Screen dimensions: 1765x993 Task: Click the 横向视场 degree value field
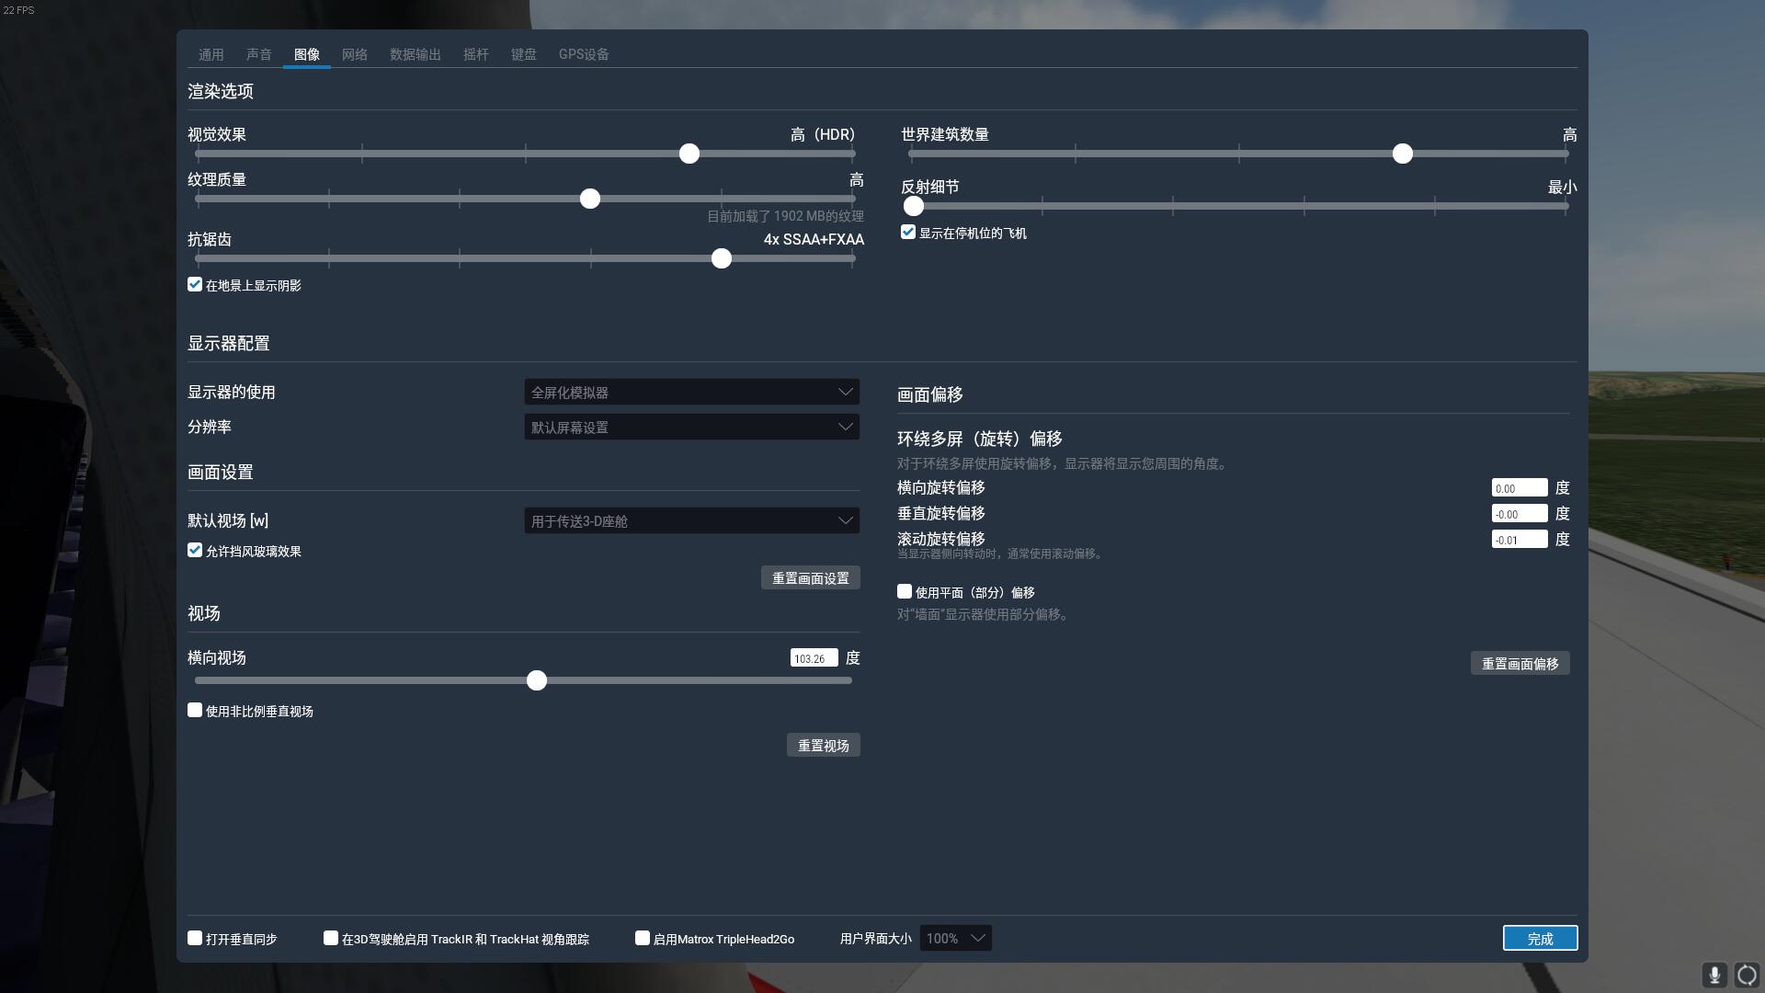click(814, 657)
